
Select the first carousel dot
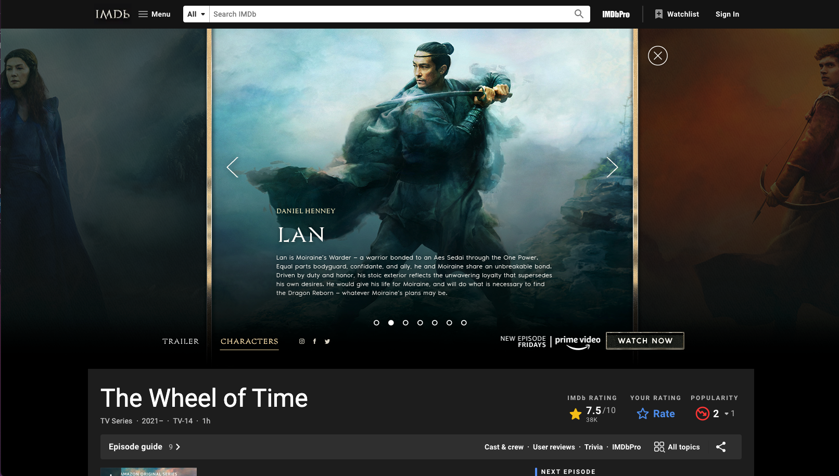pos(376,323)
